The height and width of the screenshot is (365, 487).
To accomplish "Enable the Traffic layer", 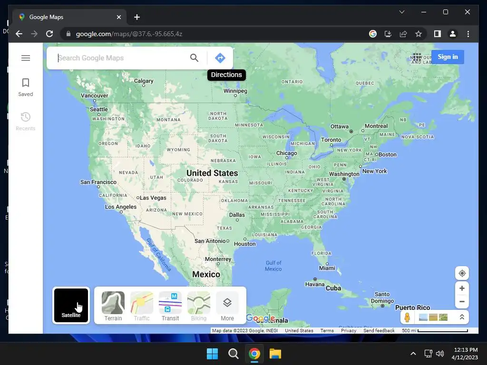I will point(142,306).
